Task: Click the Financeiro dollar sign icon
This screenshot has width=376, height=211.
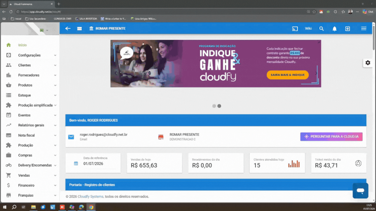Action: (x=9, y=185)
